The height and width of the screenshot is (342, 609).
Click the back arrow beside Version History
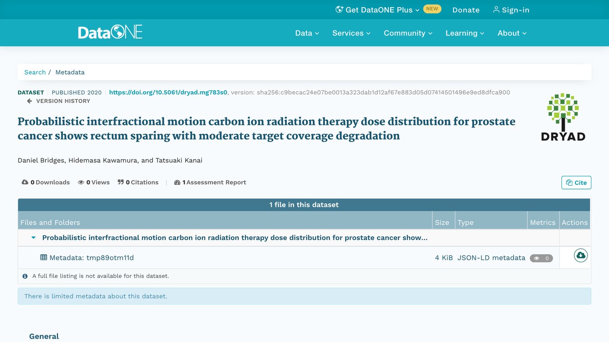click(29, 101)
